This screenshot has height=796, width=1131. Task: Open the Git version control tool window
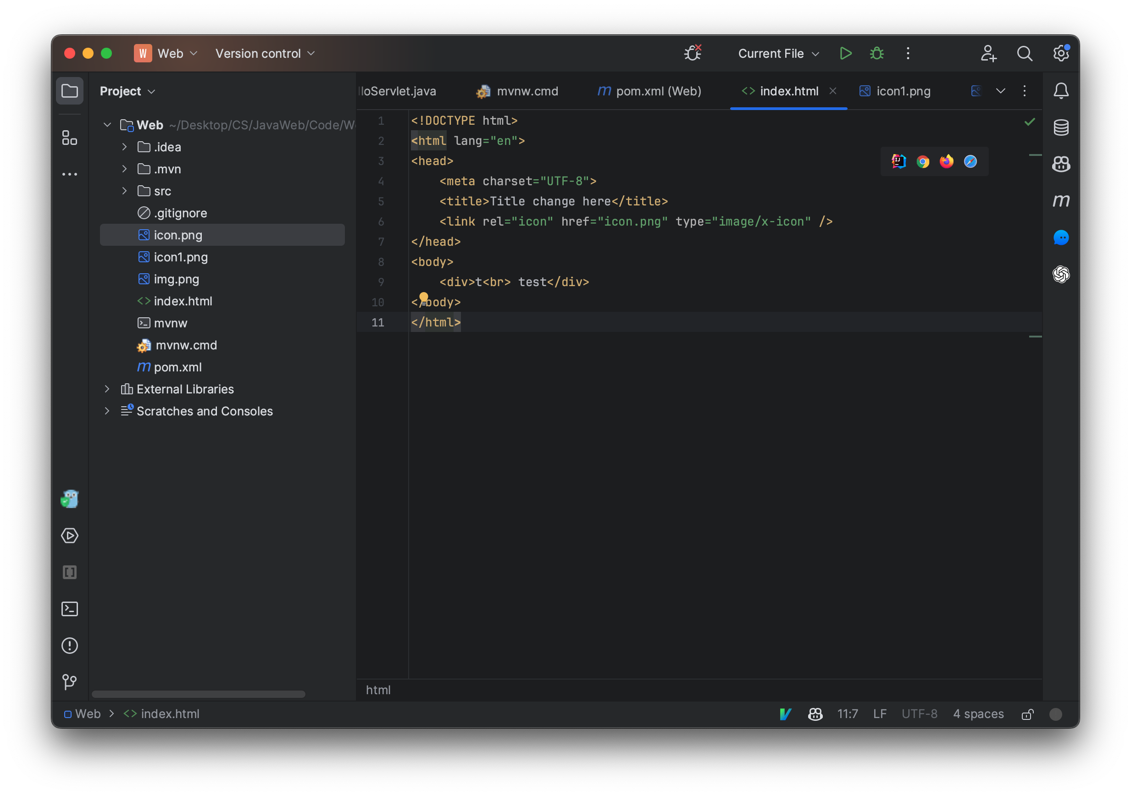click(69, 682)
